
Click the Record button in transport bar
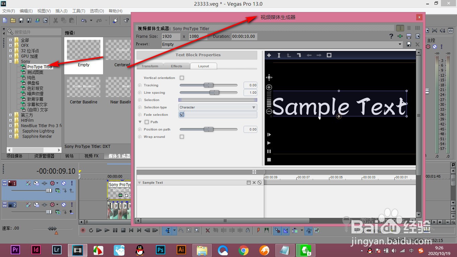coord(83,230)
